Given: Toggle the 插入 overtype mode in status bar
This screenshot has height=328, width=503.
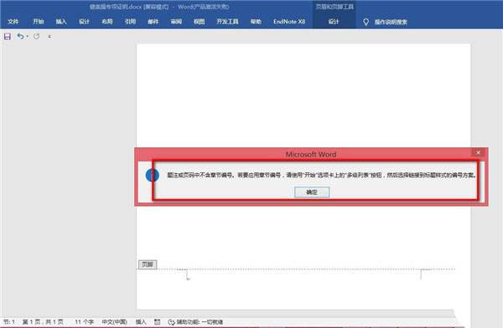Looking at the screenshot, I should click(x=141, y=322).
